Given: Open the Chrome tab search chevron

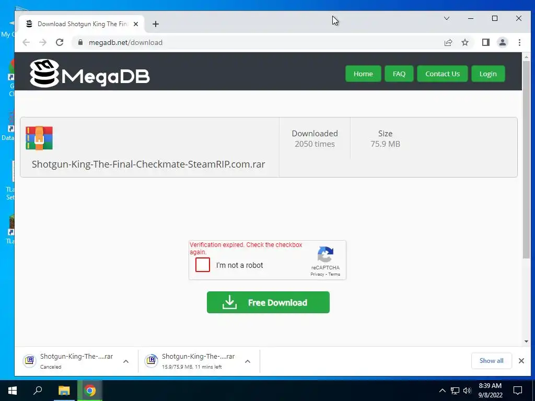Looking at the screenshot, I should [447, 18].
